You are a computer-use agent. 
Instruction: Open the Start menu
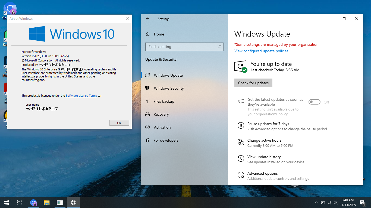tap(7, 202)
